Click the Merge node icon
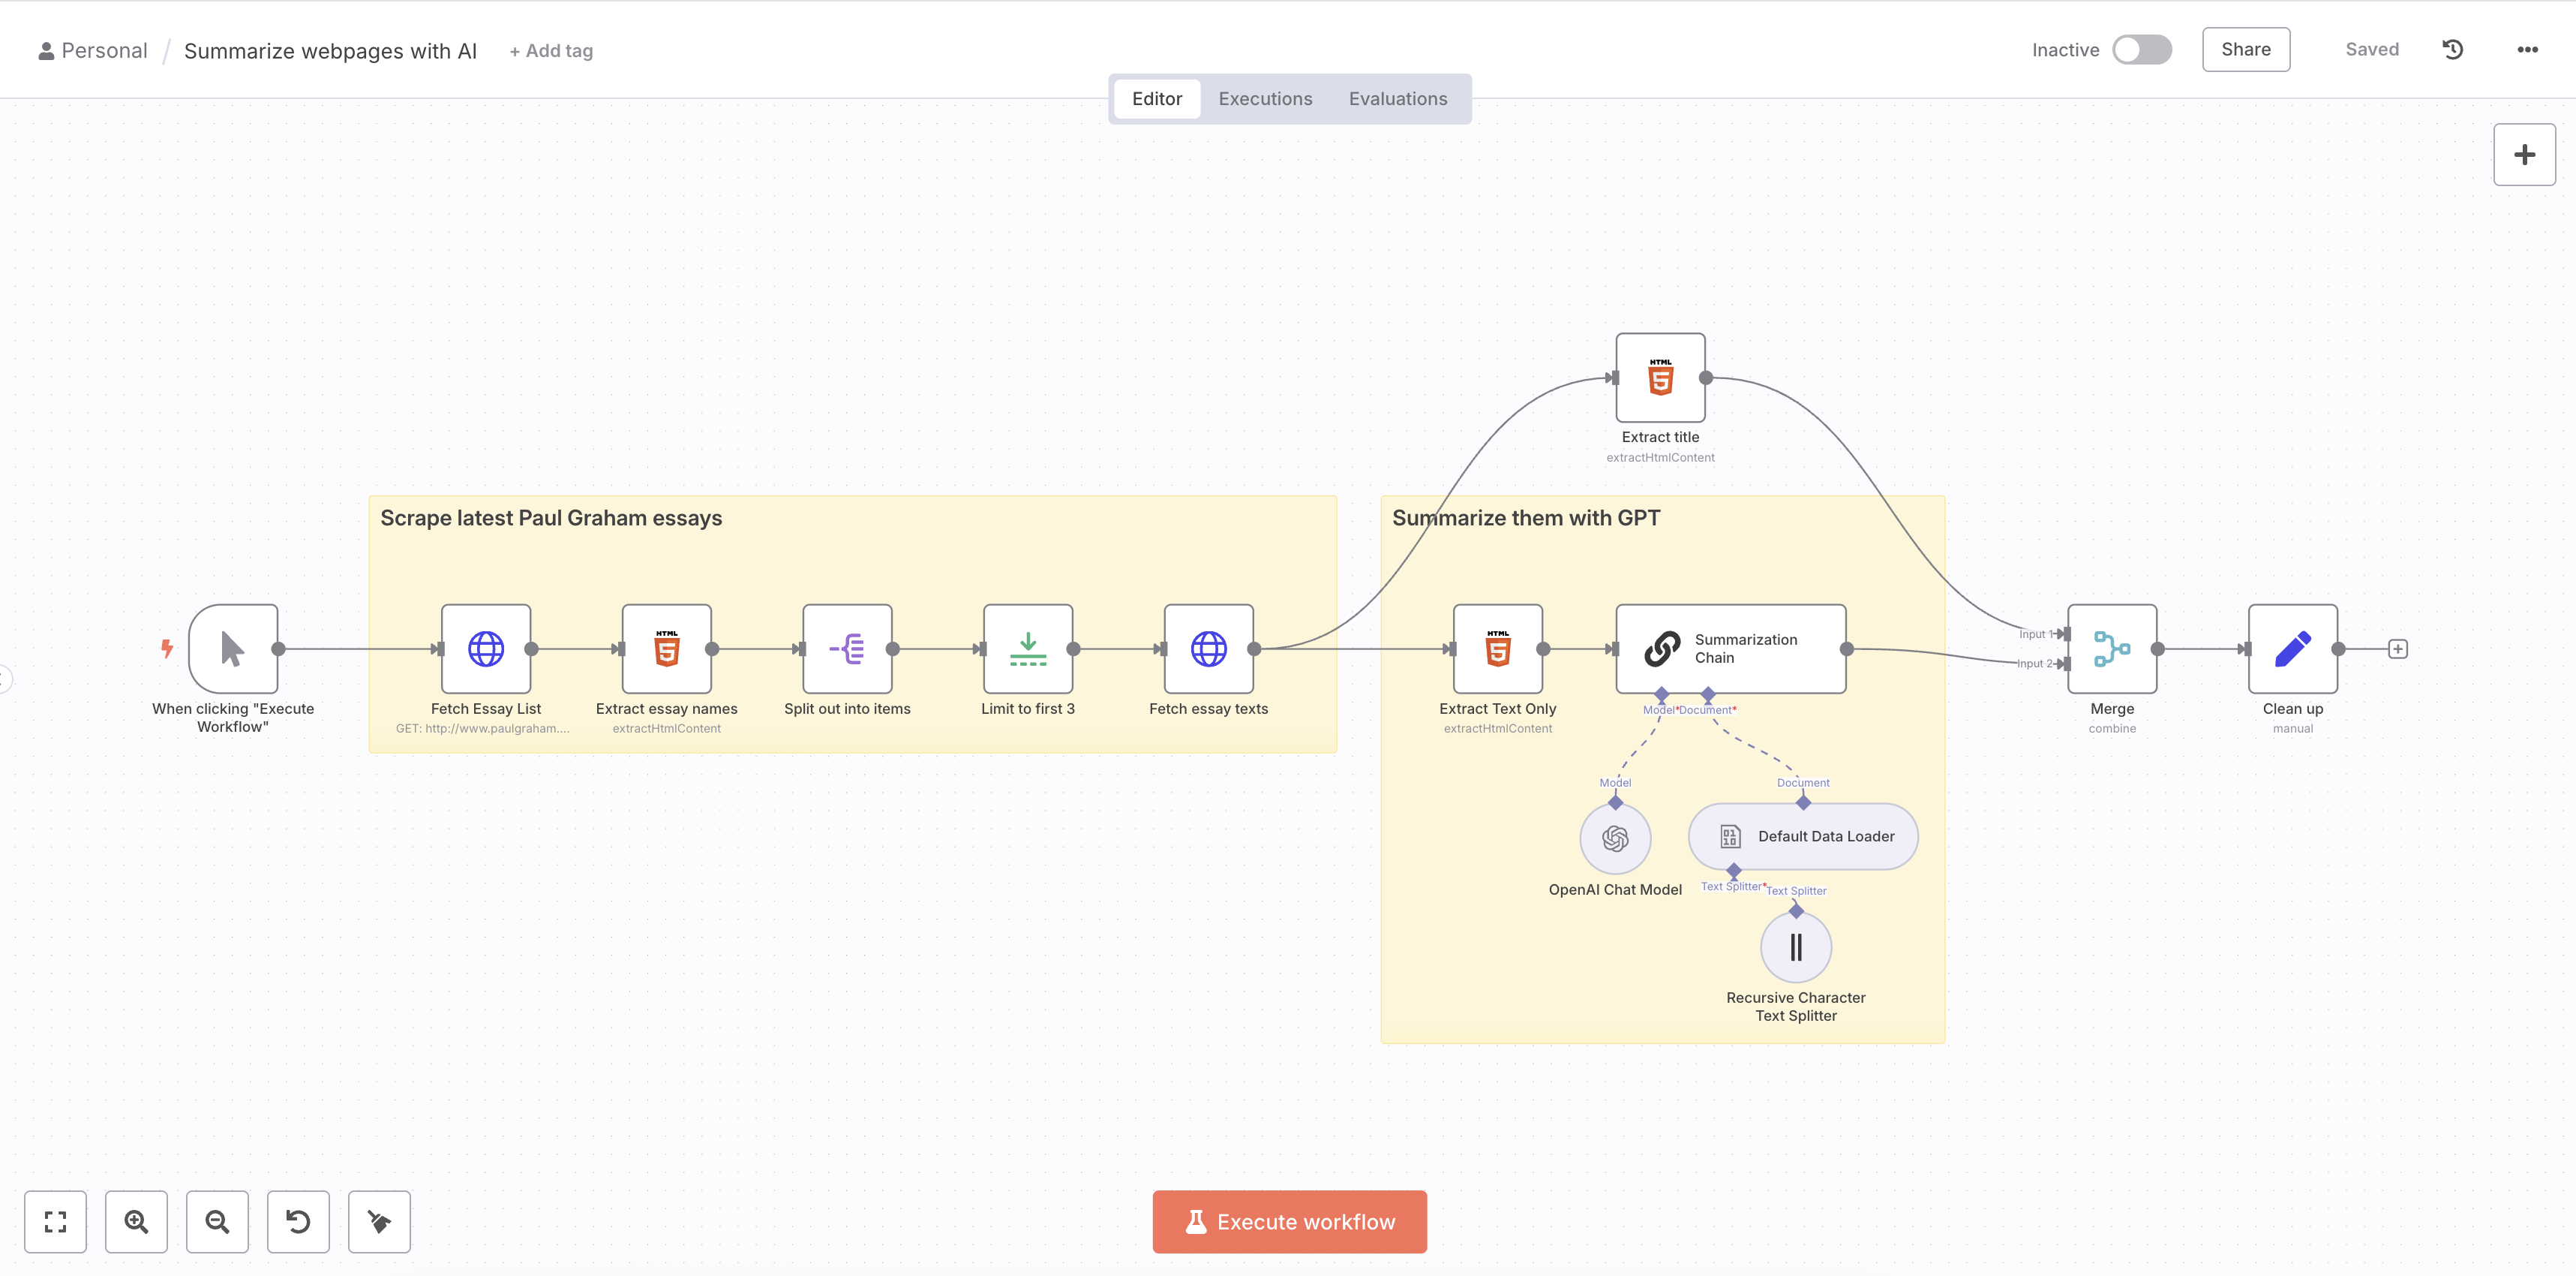 click(2111, 649)
